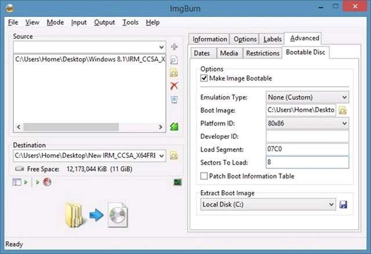
Task: Click the clear source list icon
Action: [174, 100]
